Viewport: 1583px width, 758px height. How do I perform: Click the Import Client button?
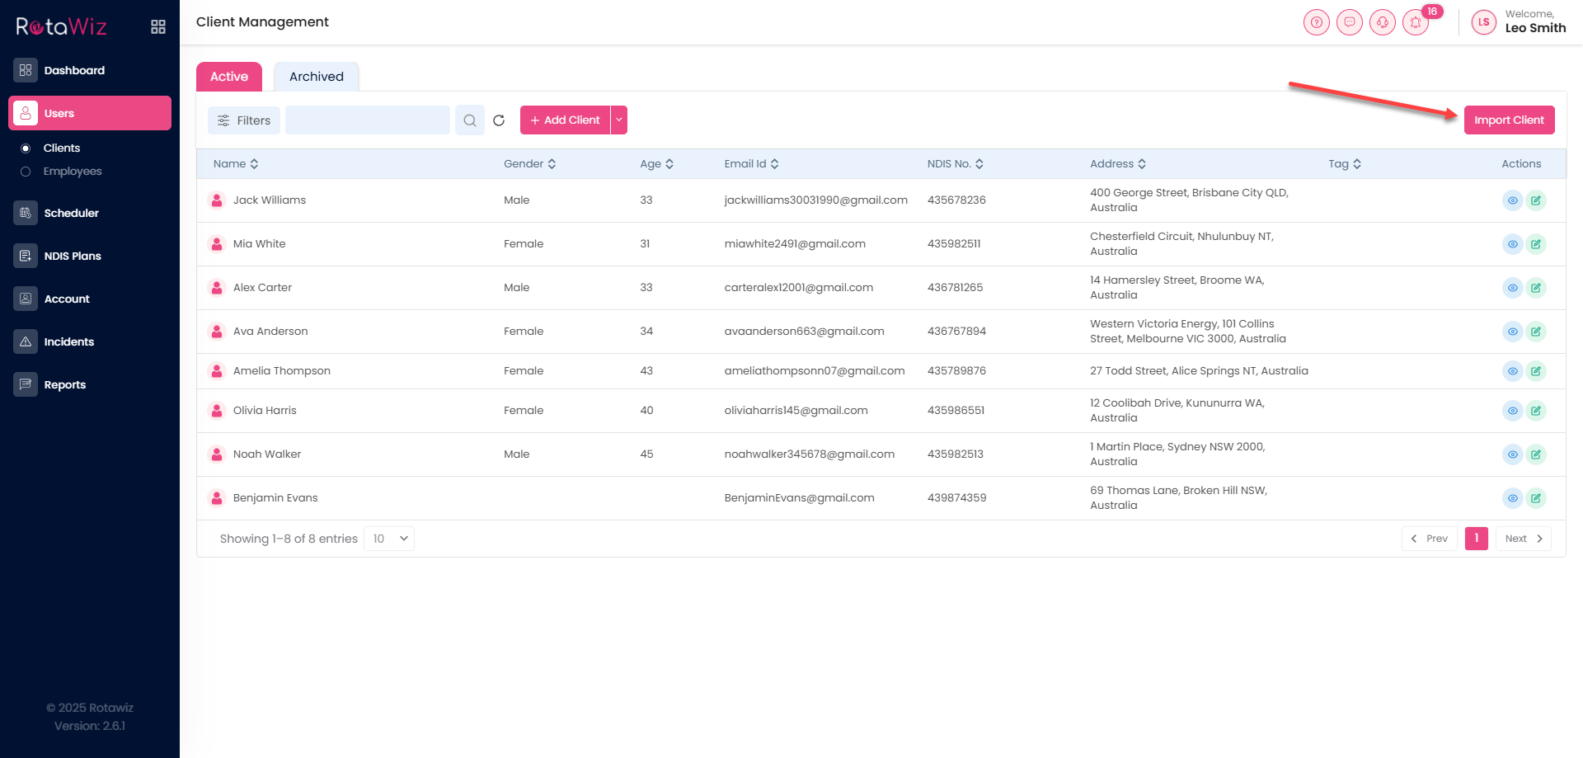pyautogui.click(x=1509, y=120)
